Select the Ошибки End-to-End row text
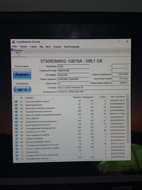The height and width of the screenshot is (190, 142). coord(36,132)
